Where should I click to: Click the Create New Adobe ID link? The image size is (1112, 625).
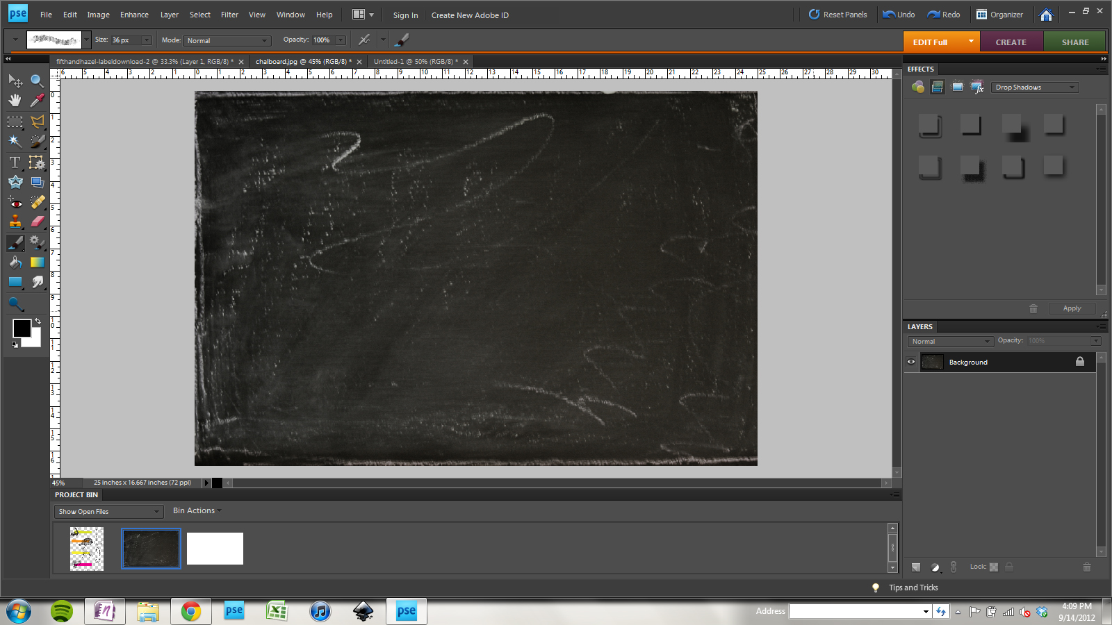[470, 15]
